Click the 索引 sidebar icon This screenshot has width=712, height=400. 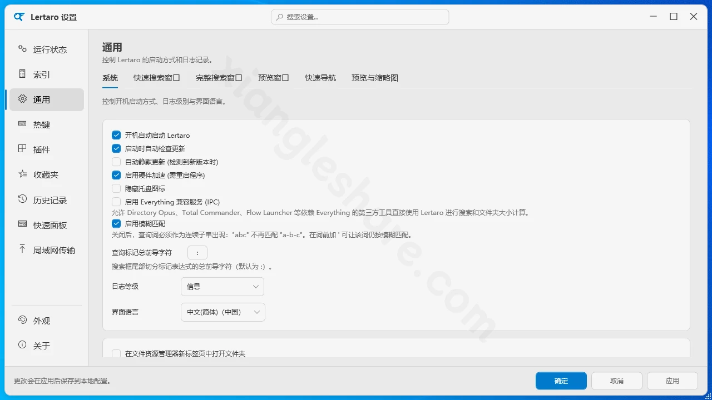coord(22,74)
